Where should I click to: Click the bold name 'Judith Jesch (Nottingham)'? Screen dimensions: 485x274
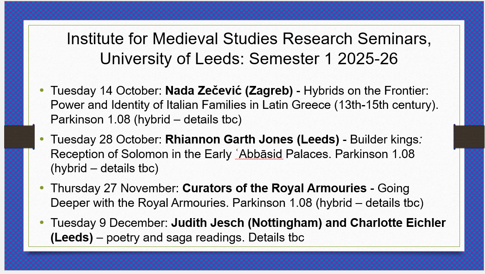[x=246, y=223]
